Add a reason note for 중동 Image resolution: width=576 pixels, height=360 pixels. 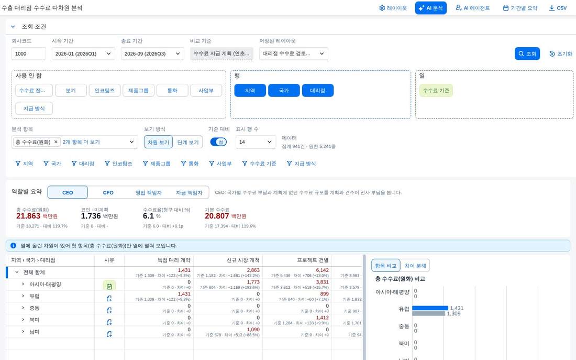pos(109,310)
